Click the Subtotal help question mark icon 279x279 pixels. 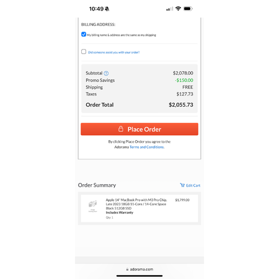[x=106, y=73]
